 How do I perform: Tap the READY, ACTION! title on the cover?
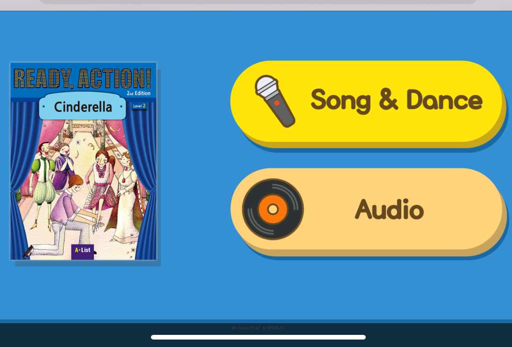[83, 79]
